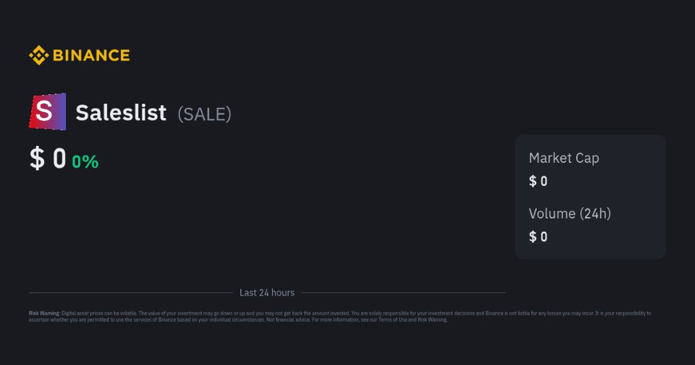Click the green 0% price change
Image resolution: width=695 pixels, height=365 pixels.
(85, 161)
